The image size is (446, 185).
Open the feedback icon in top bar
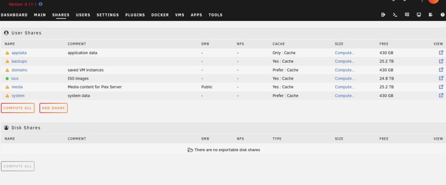(x=407, y=15)
